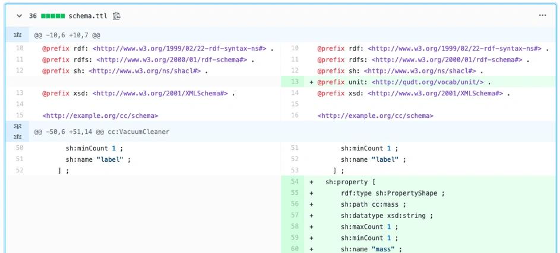Open the three-dots file options menu

[x=543, y=15]
